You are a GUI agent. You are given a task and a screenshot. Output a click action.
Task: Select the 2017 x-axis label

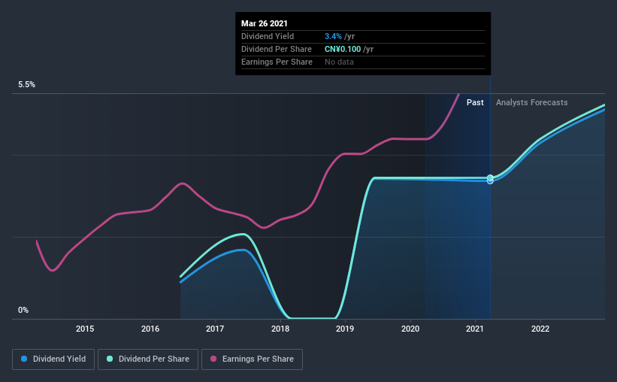(215, 329)
